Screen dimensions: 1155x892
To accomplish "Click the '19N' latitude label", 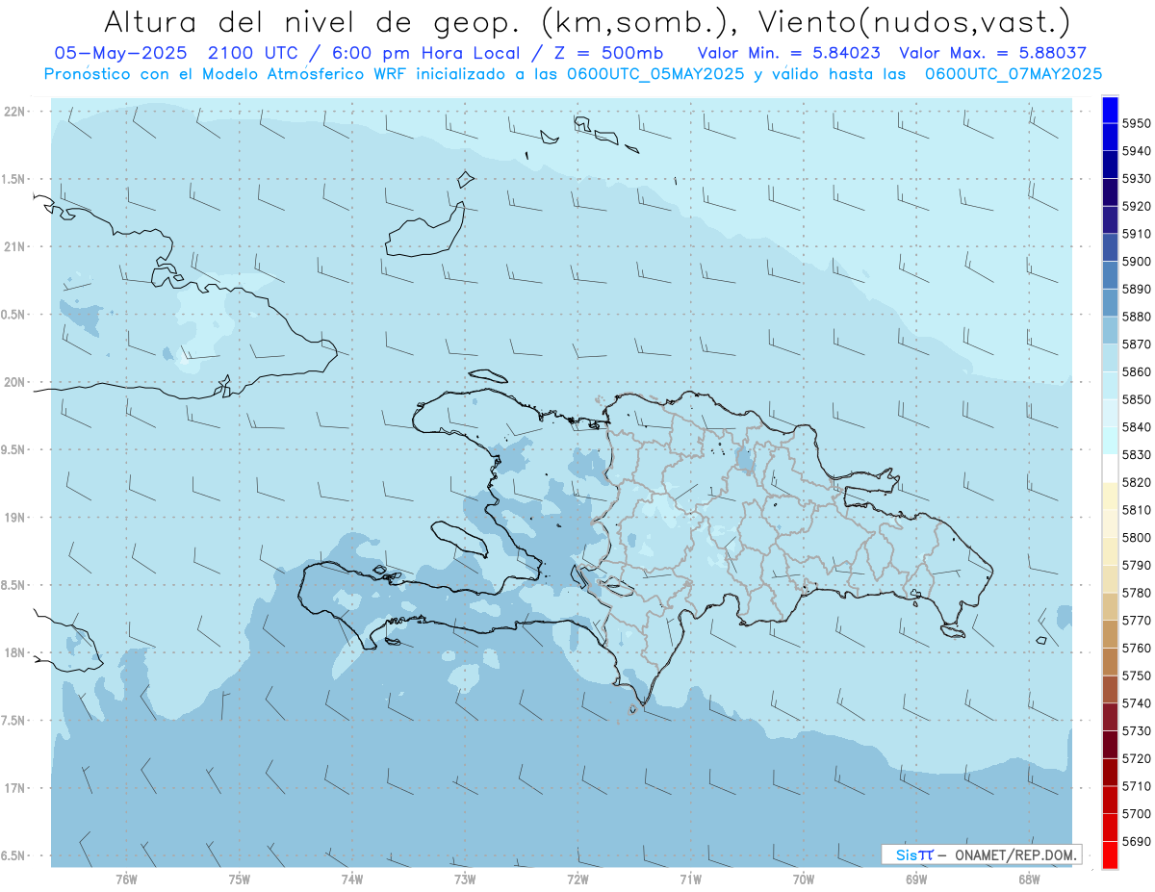I will coord(16,517).
